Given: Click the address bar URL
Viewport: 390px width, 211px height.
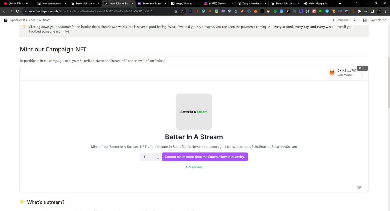Looking at the screenshot, I should click(90, 11).
